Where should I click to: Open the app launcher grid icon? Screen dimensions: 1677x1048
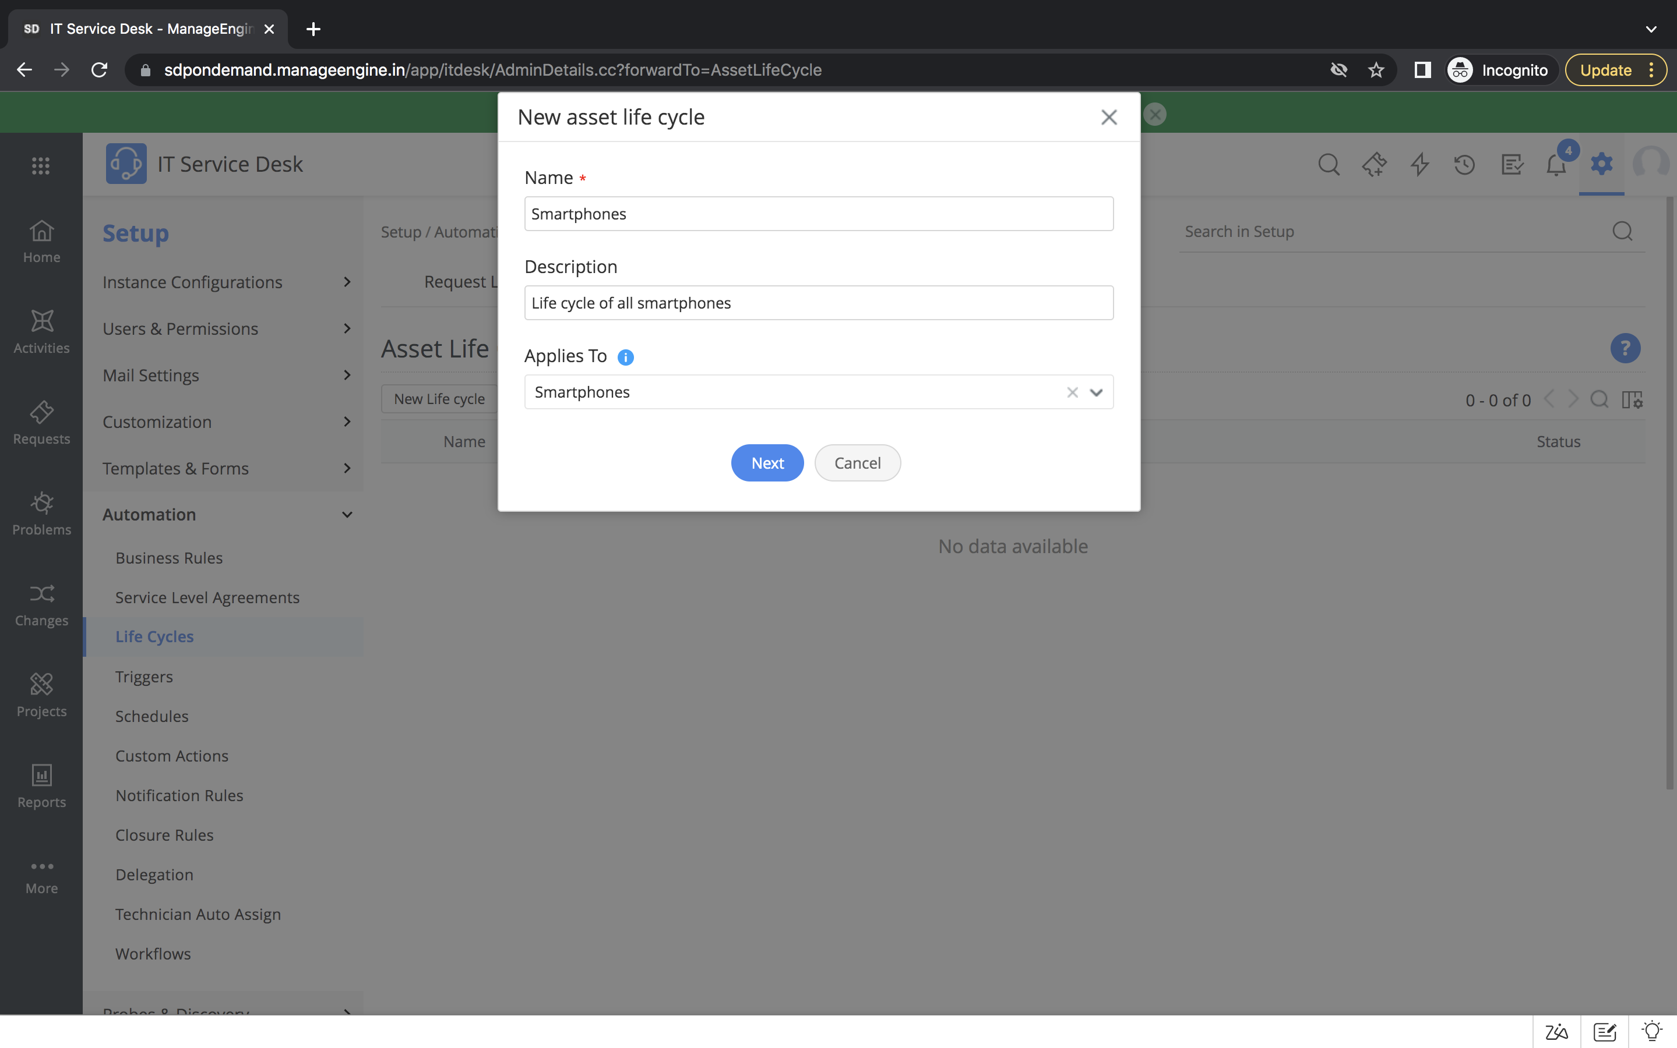tap(41, 165)
